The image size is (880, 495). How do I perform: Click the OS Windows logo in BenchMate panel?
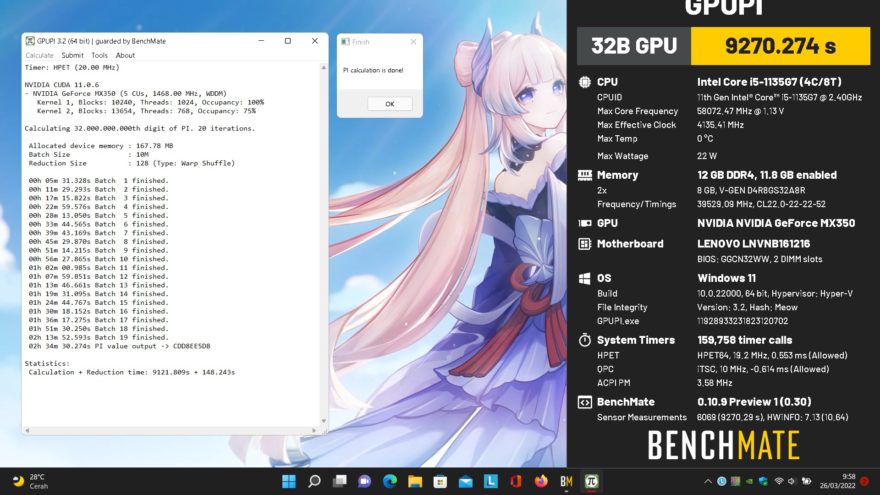tap(585, 278)
